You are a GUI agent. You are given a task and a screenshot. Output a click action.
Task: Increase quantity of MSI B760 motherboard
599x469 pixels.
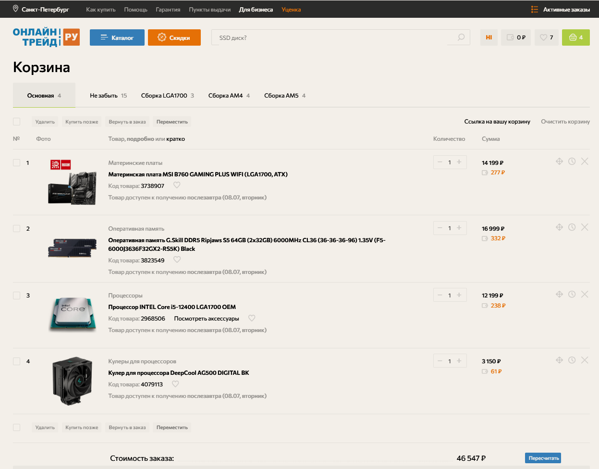(x=459, y=162)
